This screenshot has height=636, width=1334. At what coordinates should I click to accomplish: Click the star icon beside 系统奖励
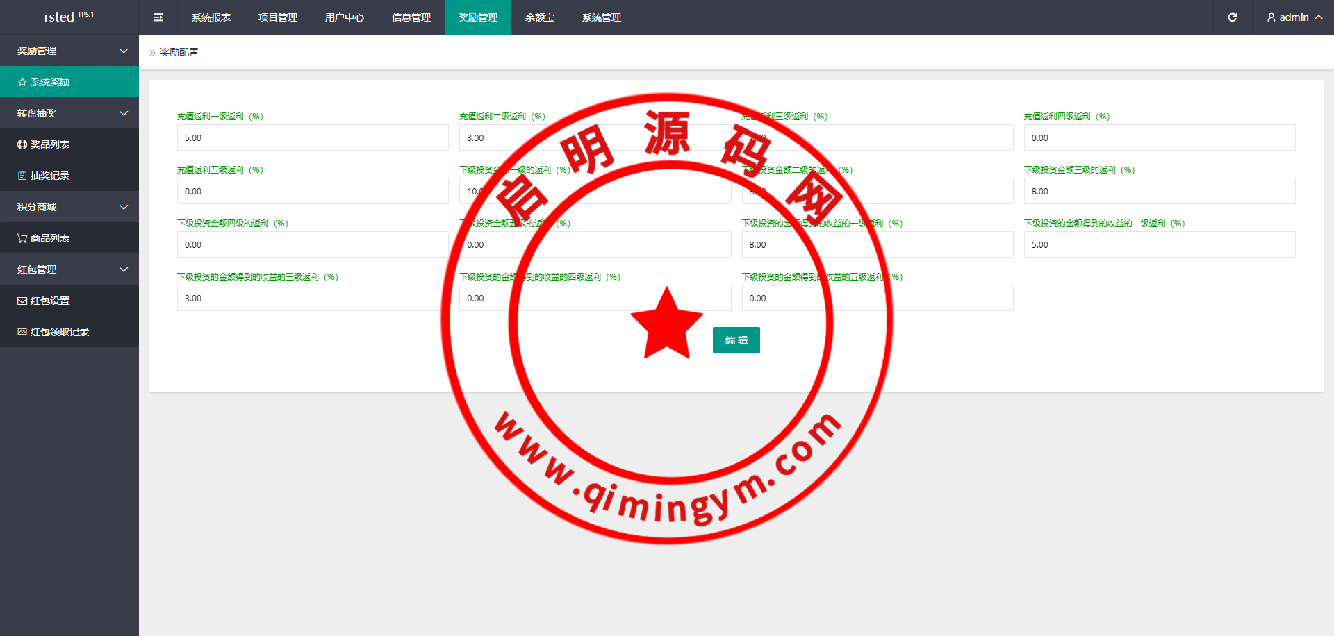(22, 82)
